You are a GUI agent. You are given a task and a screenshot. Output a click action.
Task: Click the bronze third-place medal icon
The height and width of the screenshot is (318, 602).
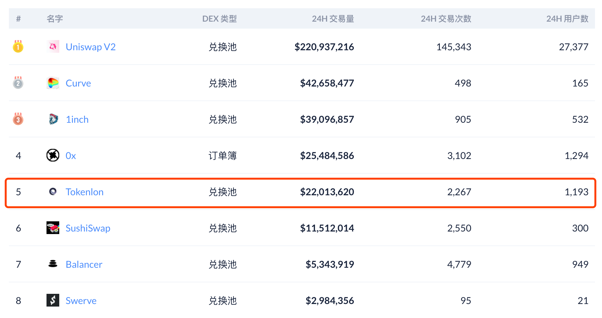(18, 119)
